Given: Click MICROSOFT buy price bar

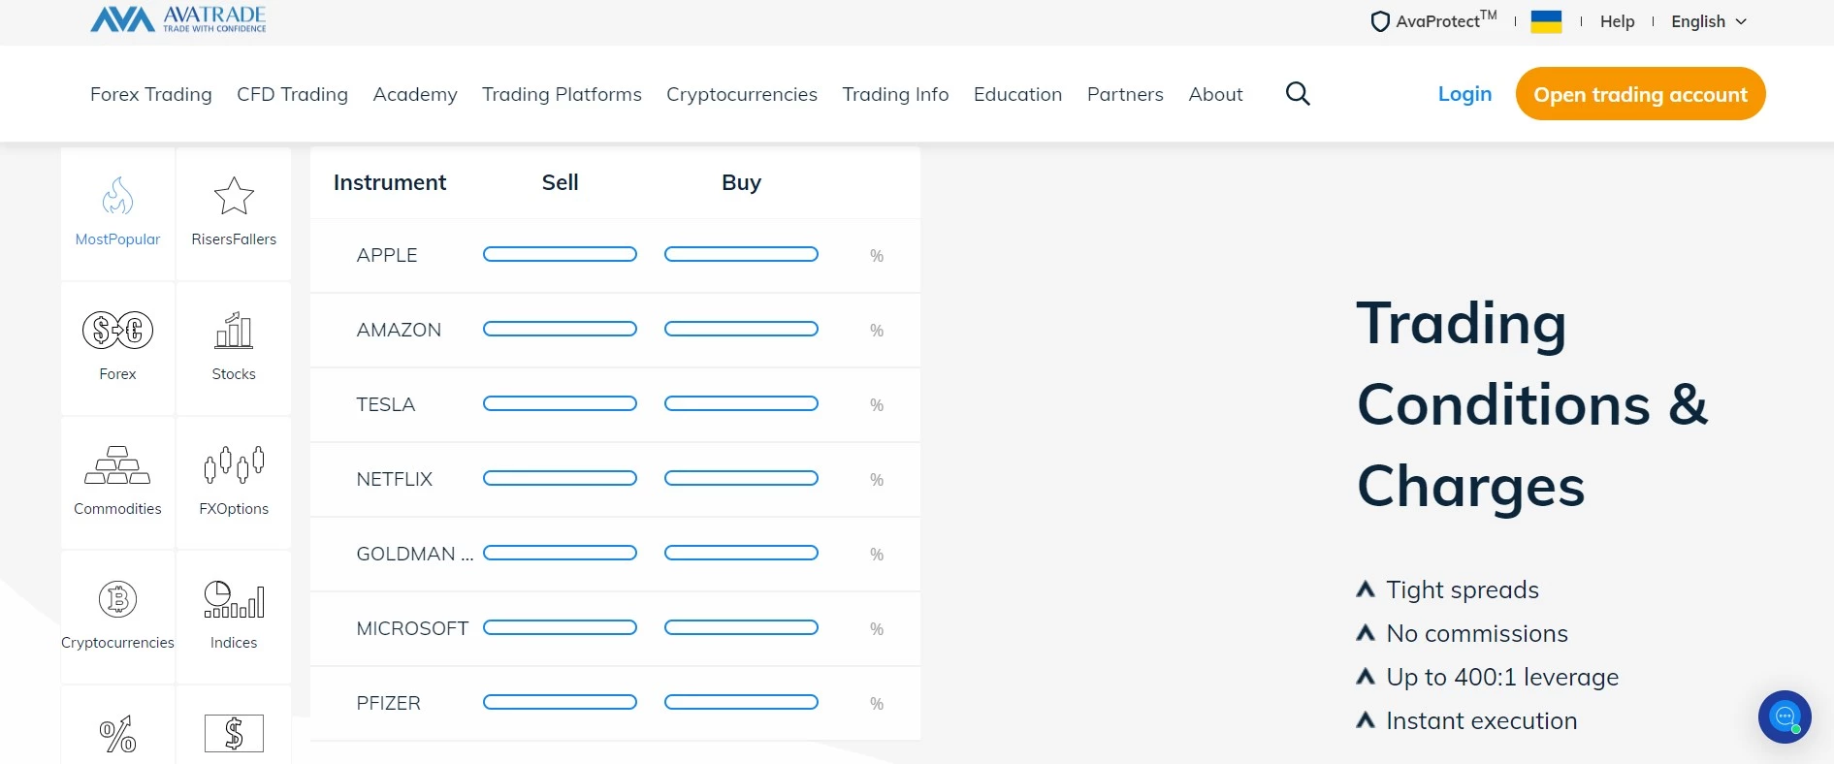Looking at the screenshot, I should 741,627.
